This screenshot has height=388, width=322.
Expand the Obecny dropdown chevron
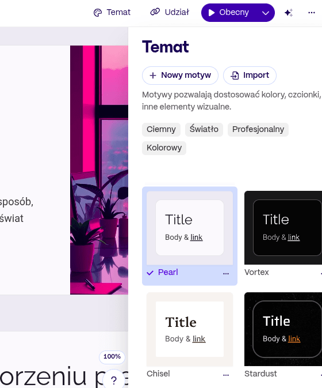(x=266, y=13)
